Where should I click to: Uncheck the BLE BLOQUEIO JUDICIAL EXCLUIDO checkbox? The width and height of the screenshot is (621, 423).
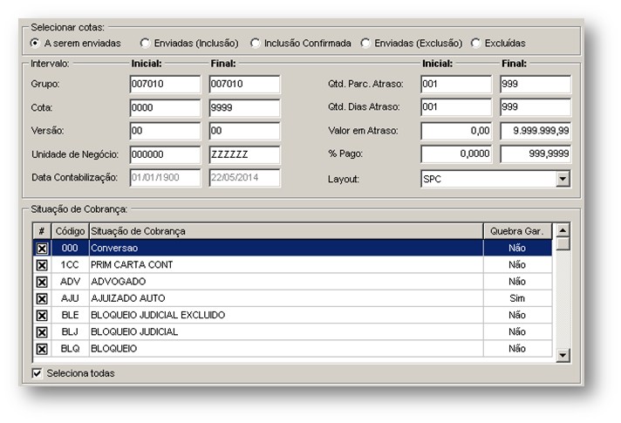(x=42, y=315)
